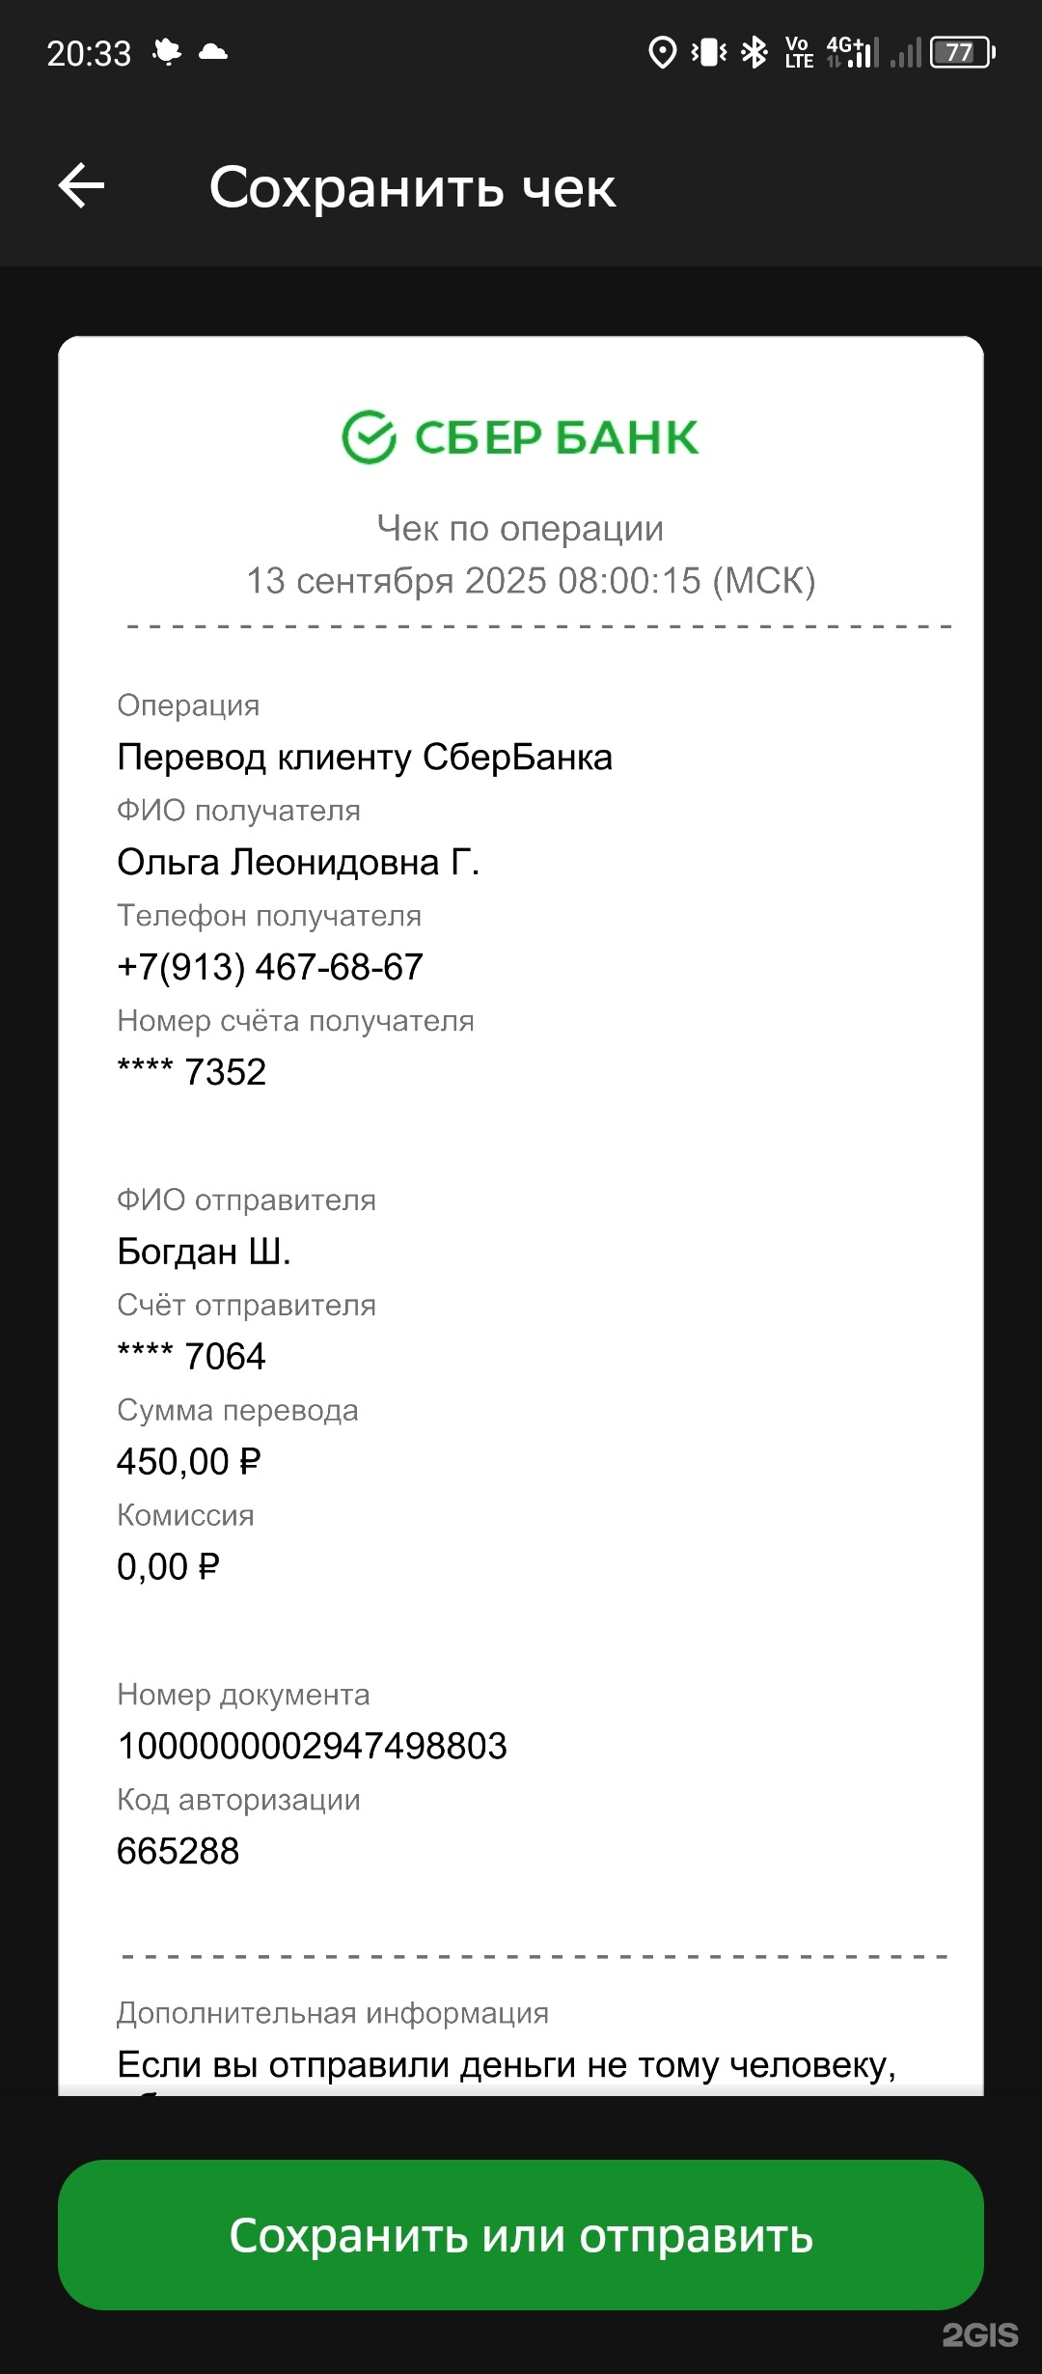
Task: Tap the 4G signal strength icon
Action: [x=853, y=52]
